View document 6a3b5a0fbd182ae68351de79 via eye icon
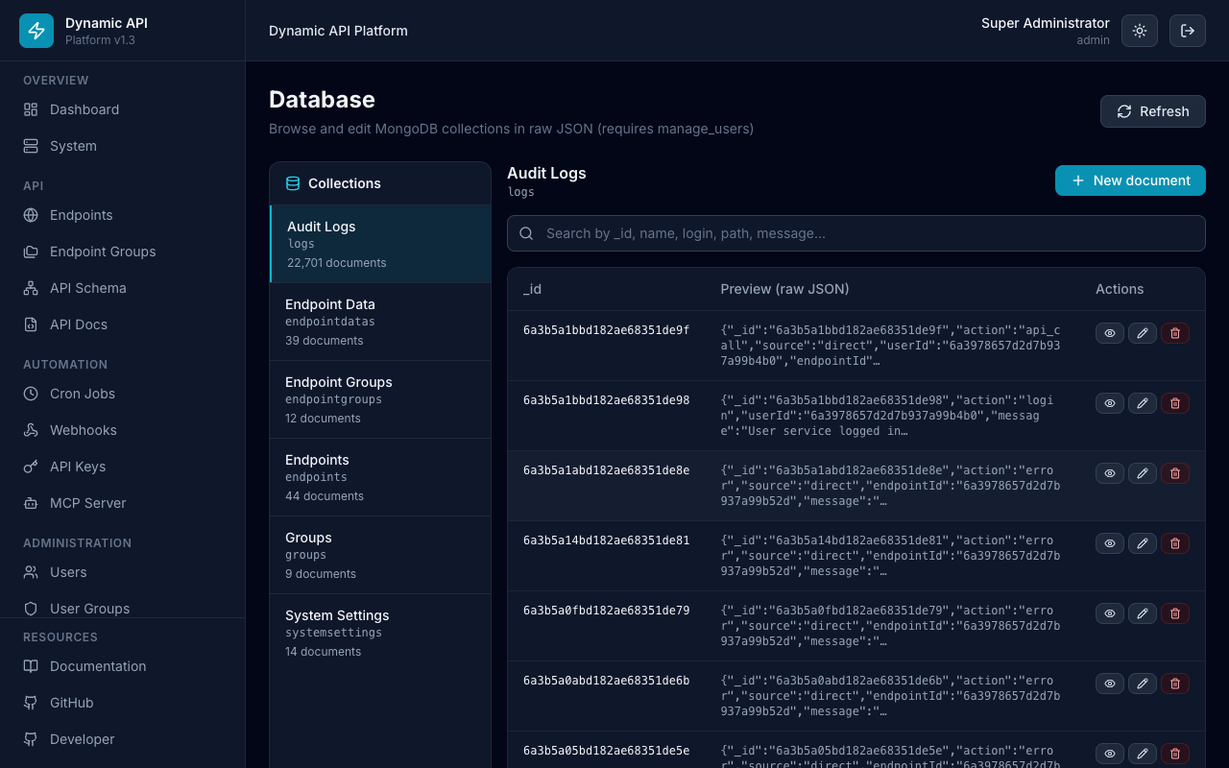This screenshot has width=1229, height=768. click(x=1110, y=613)
